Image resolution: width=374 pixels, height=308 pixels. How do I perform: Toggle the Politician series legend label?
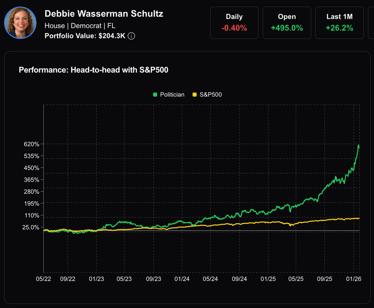(x=172, y=94)
